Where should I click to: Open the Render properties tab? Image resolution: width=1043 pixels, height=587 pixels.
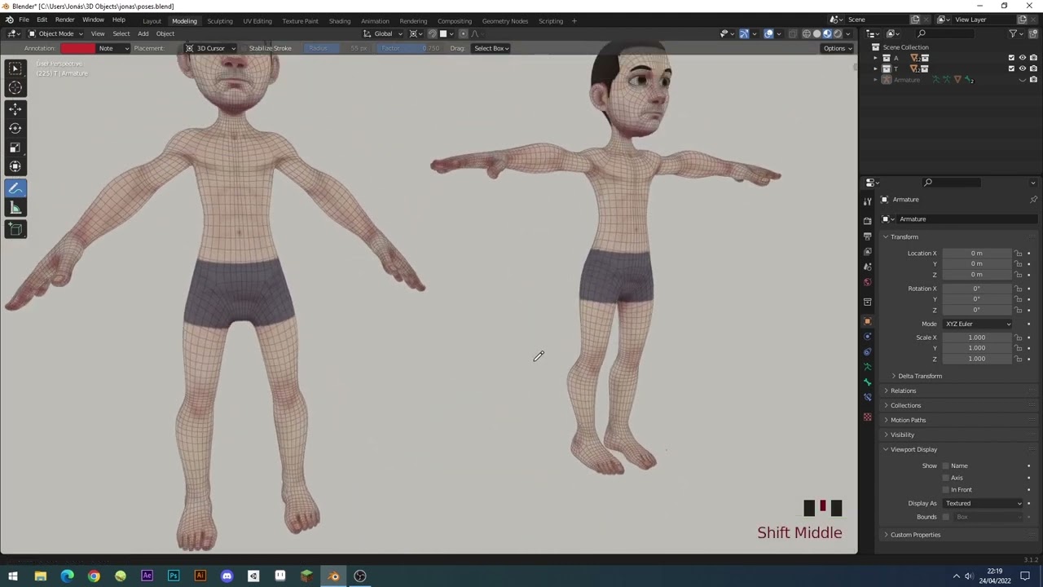coord(867,220)
